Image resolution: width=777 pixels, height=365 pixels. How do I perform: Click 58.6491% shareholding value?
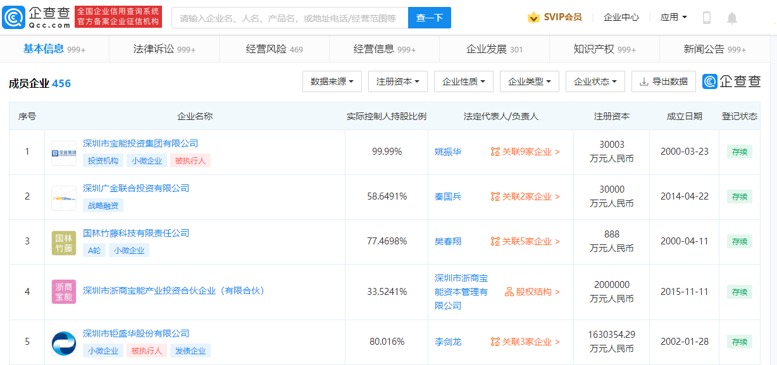coord(387,197)
